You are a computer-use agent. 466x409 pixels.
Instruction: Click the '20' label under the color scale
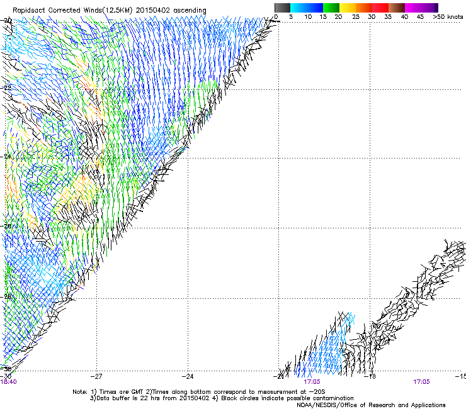pyautogui.click(x=338, y=17)
